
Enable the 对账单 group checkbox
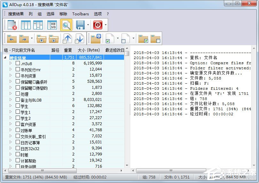coord(18,130)
